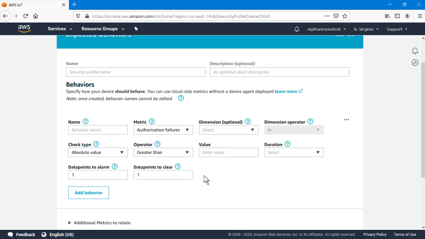This screenshot has width=425, height=239.
Task: Click the help icon next to Duration
Action: (x=288, y=144)
